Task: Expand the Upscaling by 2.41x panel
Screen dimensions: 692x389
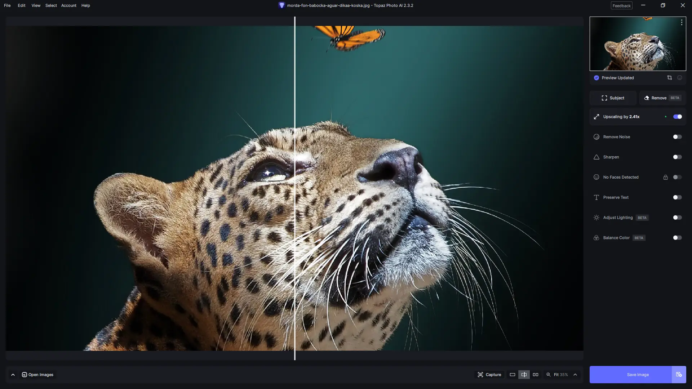Action: tap(621, 117)
